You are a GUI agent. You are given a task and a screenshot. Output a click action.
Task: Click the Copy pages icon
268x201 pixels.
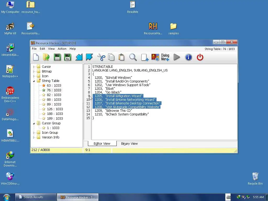coord(111,57)
